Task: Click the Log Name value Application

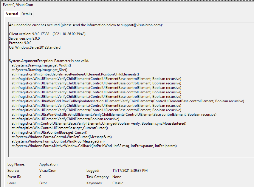Action: (48, 164)
